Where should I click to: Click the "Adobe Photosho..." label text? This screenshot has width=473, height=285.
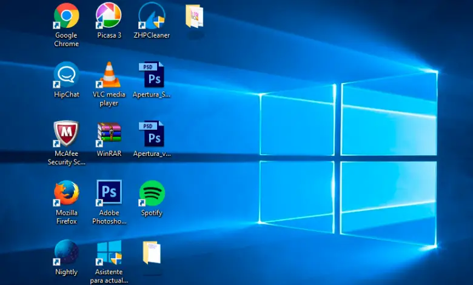click(109, 217)
